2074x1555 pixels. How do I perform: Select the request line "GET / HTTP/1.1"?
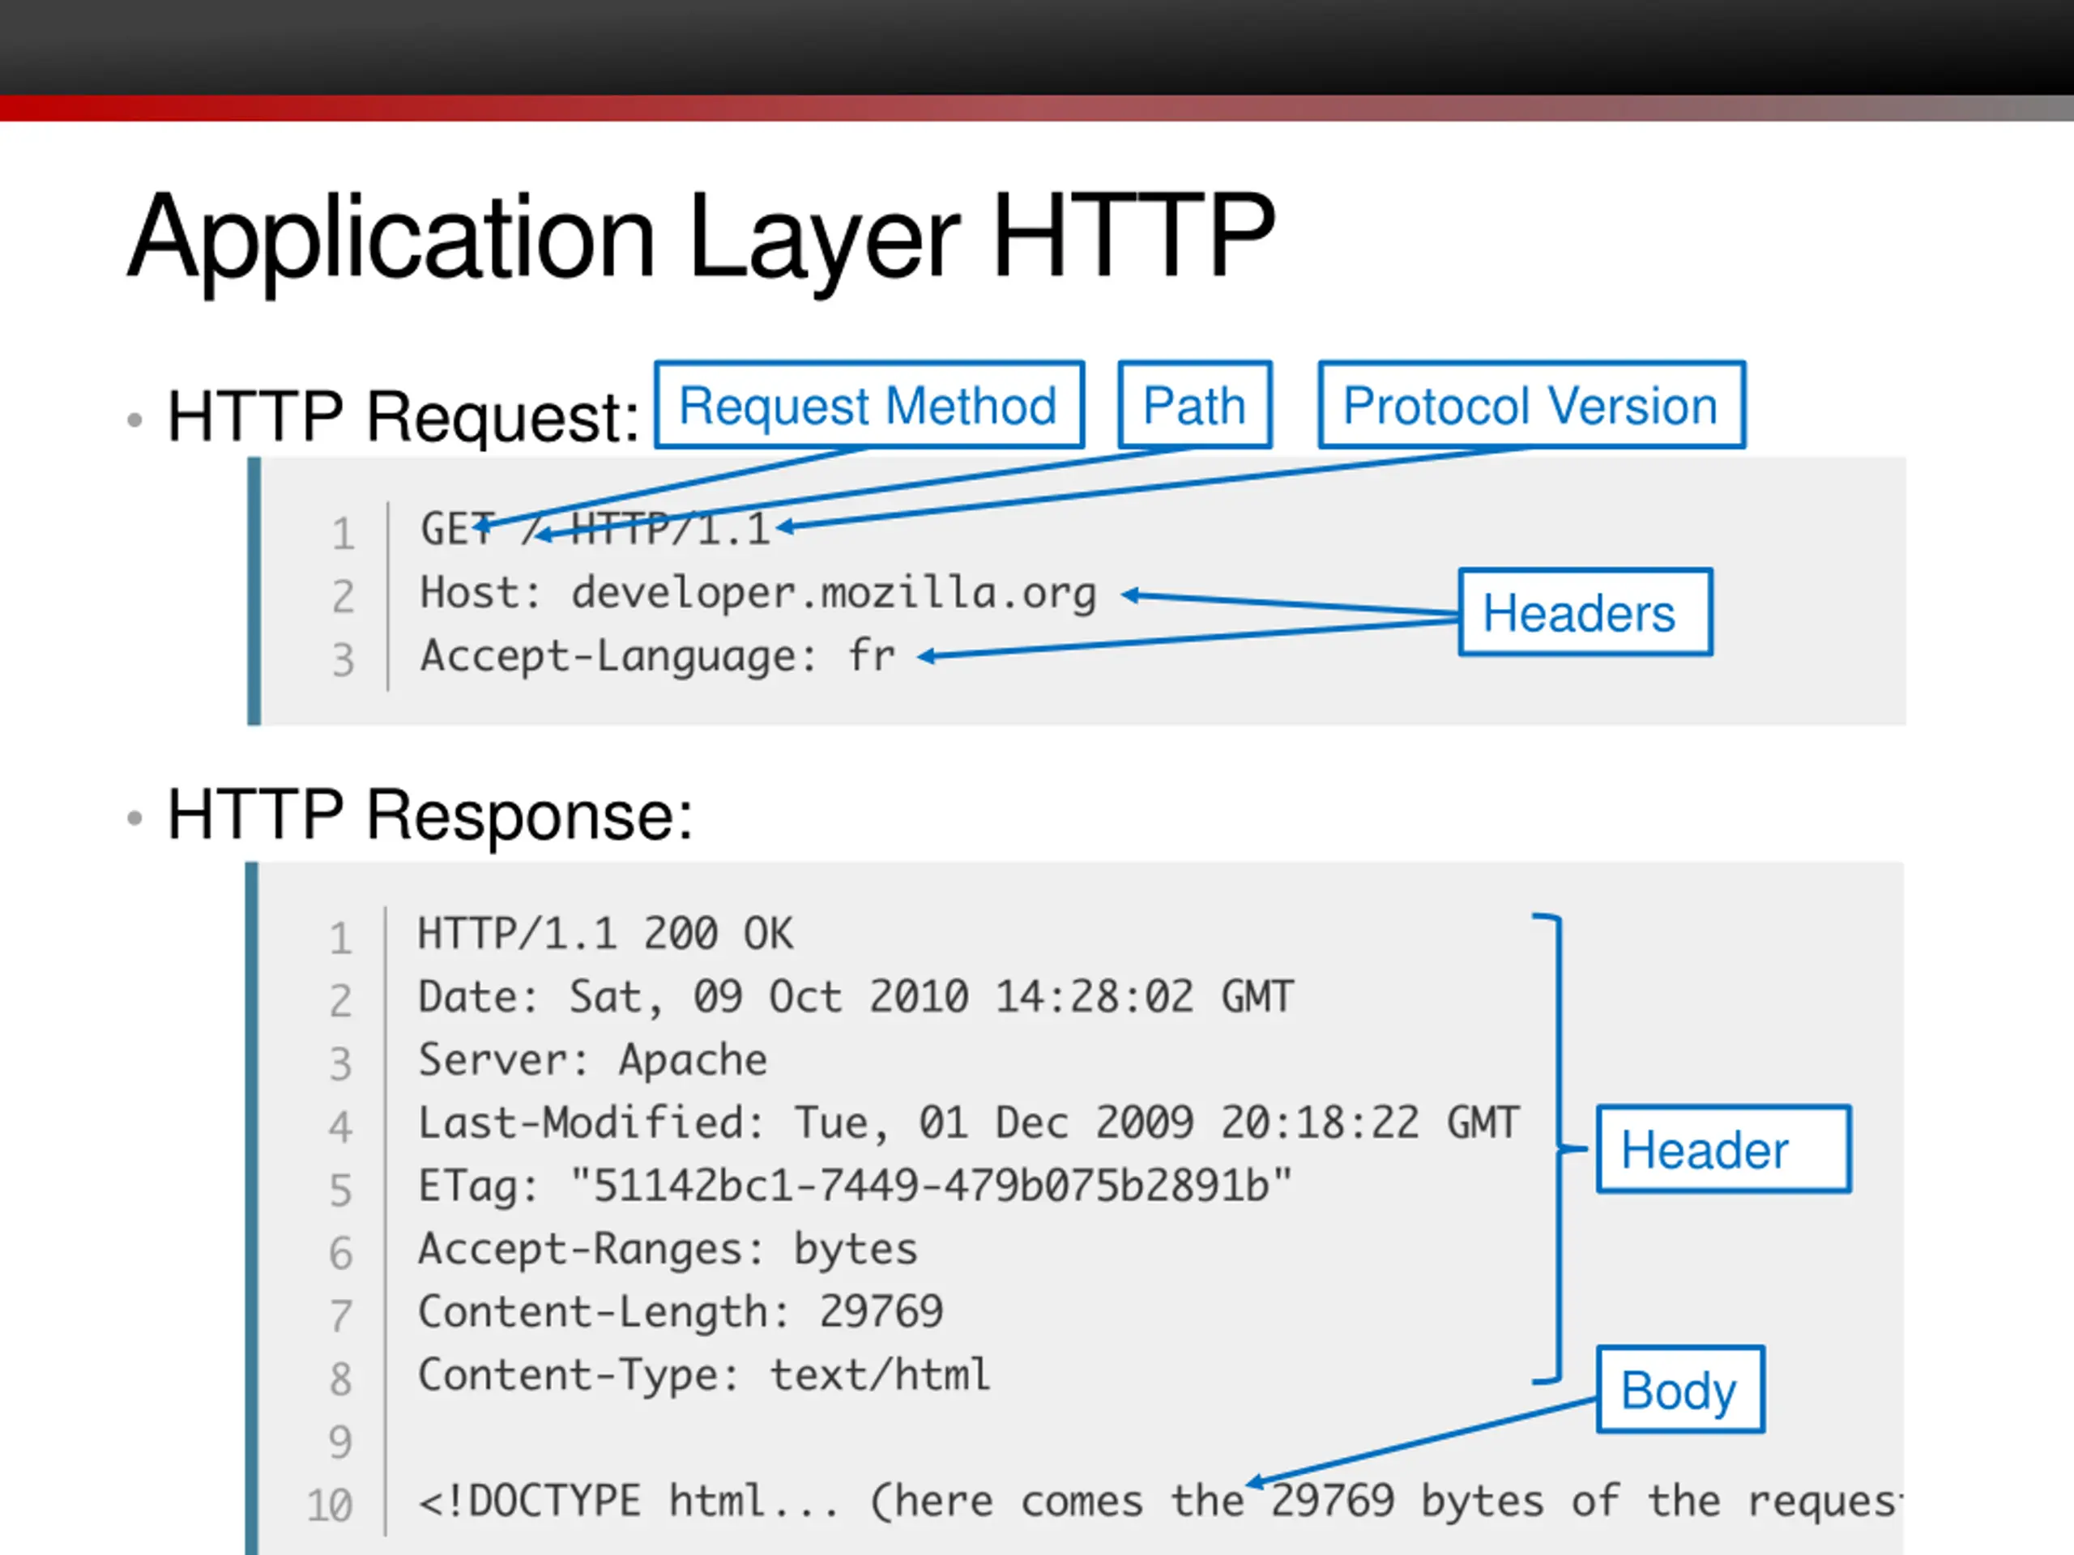point(595,530)
